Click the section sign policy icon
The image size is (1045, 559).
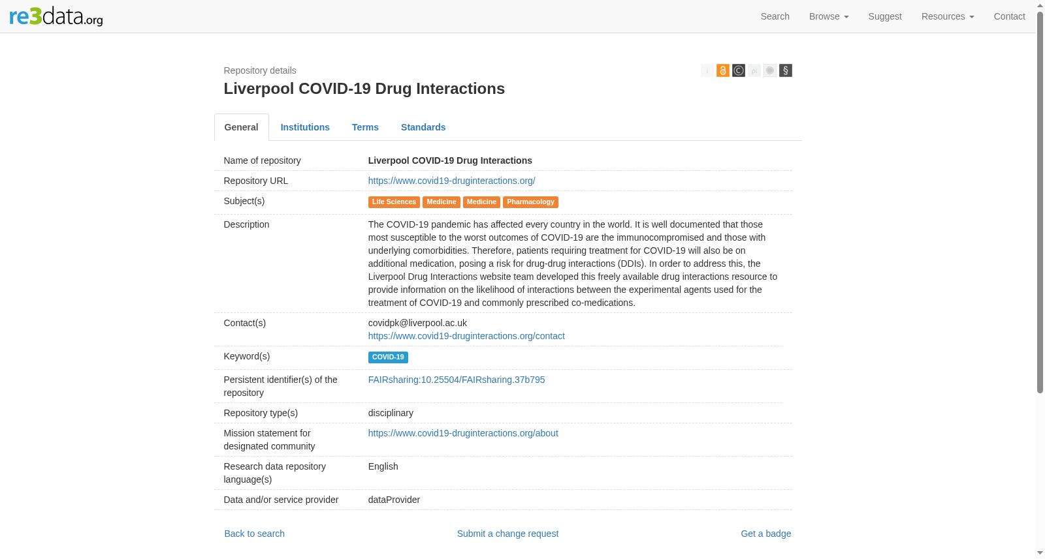(786, 70)
